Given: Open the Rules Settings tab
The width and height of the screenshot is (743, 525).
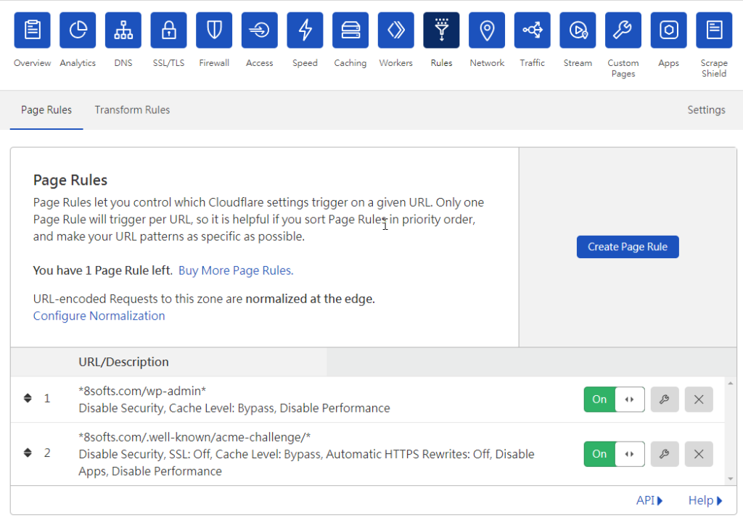Looking at the screenshot, I should click(706, 109).
